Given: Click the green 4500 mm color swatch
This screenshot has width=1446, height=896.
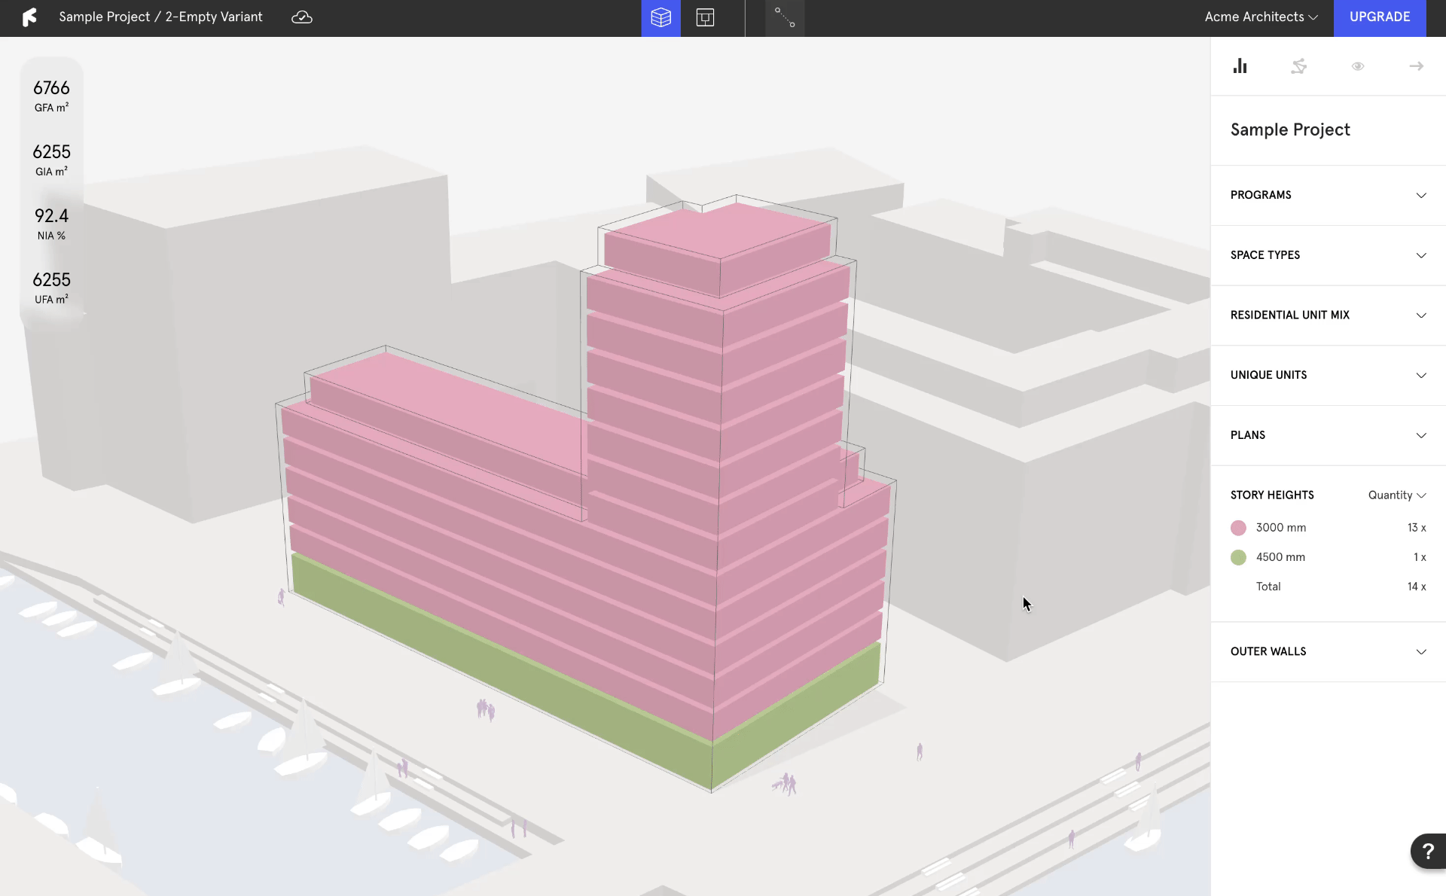Looking at the screenshot, I should click(x=1238, y=557).
